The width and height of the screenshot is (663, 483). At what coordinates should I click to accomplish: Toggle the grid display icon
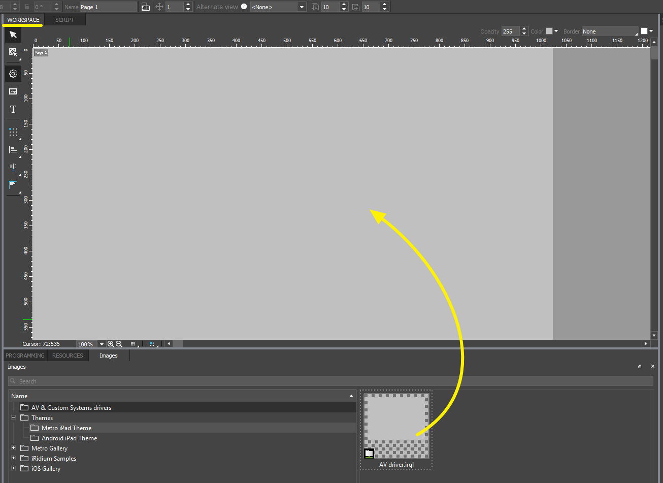133,344
